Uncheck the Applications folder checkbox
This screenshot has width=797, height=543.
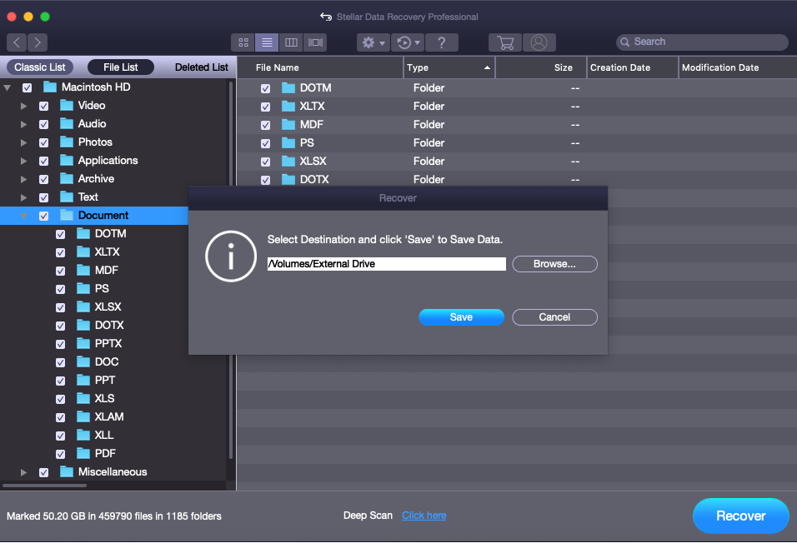[x=43, y=161]
